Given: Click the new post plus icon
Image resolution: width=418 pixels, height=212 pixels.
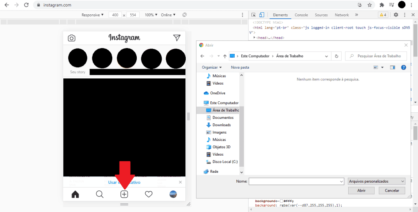Looking at the screenshot, I should coord(124,194).
